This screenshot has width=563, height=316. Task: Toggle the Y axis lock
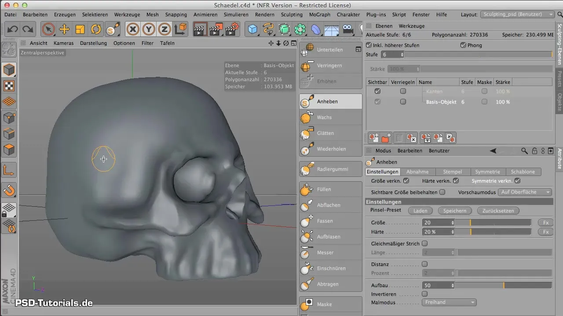point(149,29)
